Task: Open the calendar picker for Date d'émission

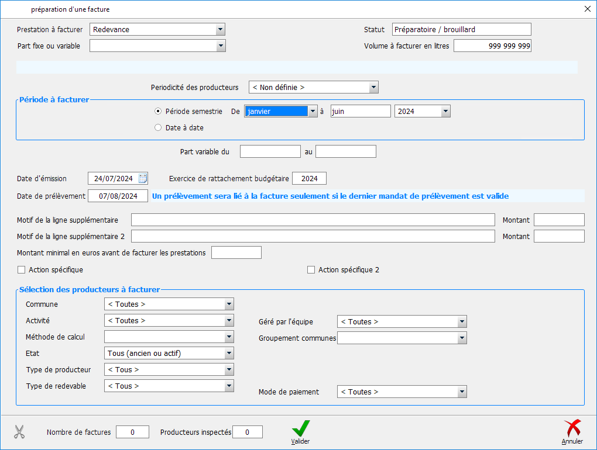Action: pos(143,178)
